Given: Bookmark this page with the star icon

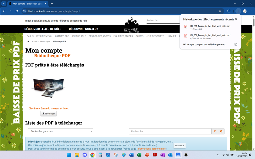Looking at the screenshot, I should click(x=220, y=11).
